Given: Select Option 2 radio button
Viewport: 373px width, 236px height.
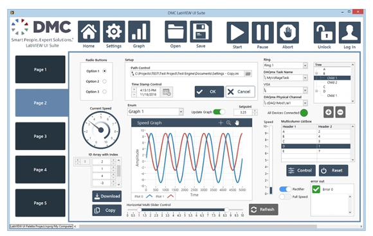Looking at the screenshot, I should click(x=104, y=81).
